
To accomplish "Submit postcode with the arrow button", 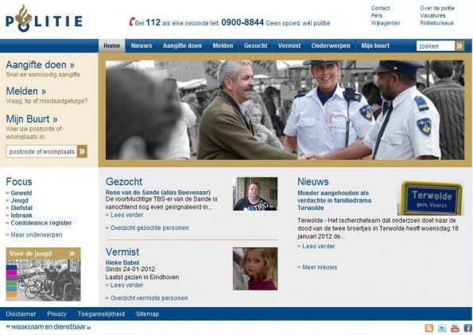I will [x=82, y=151].
